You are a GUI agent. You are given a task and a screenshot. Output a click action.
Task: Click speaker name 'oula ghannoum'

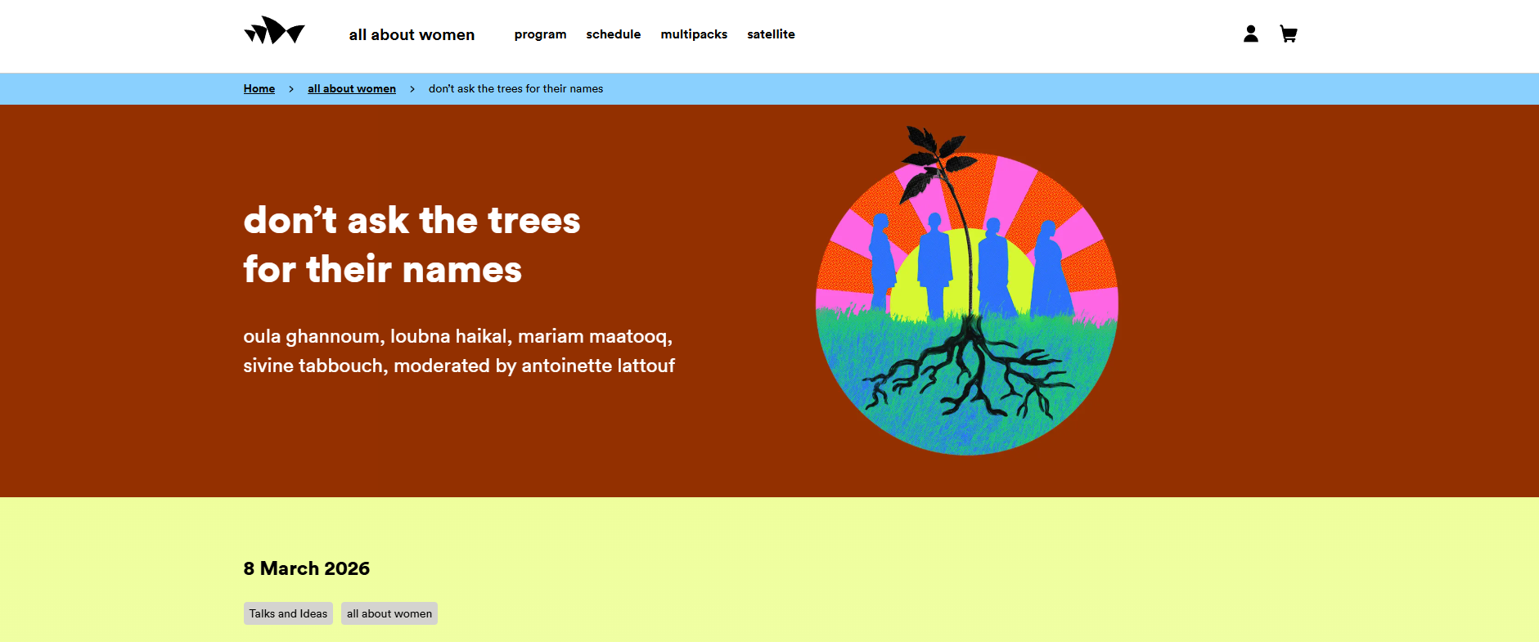(x=312, y=336)
